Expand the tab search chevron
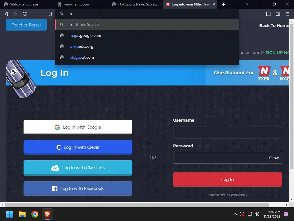Viewport: 294px width, 221px height. [x=248, y=4]
